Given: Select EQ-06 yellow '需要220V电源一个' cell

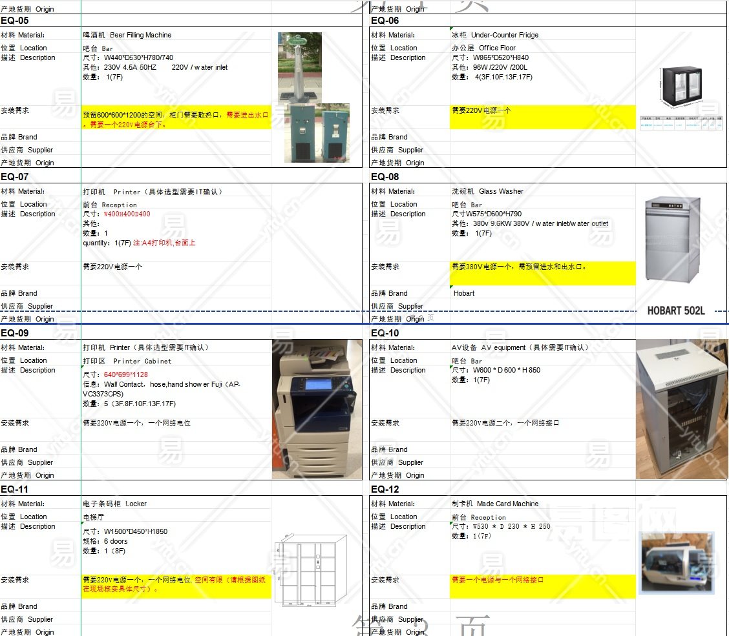Looking at the screenshot, I should 543,117.
